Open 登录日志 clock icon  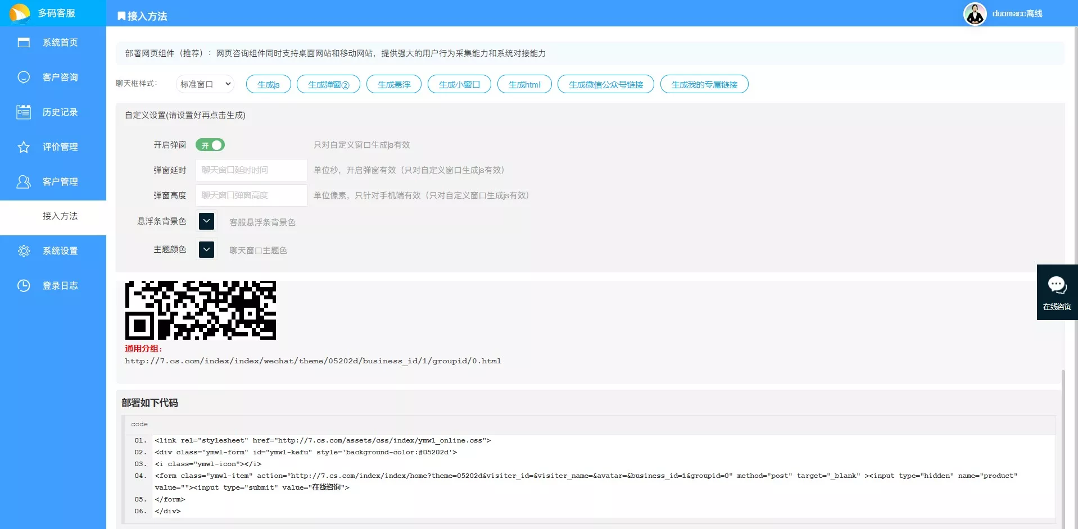click(24, 286)
